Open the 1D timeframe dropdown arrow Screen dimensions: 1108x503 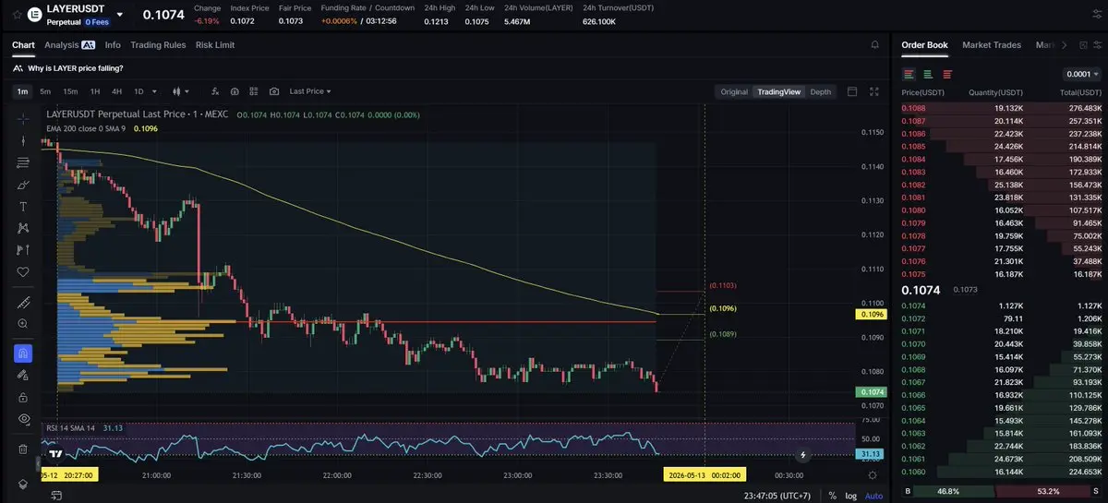tap(153, 91)
